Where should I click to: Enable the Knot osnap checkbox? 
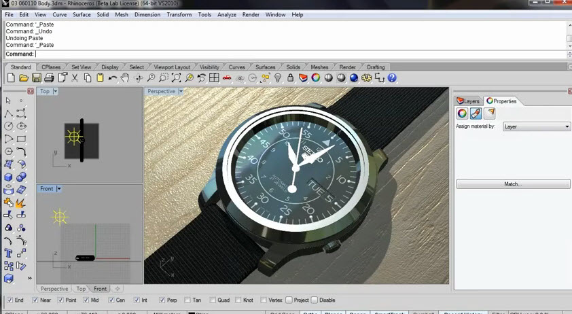pos(238,300)
